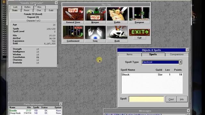Click the green EXIT sign picture
Image resolution: width=205 pixels, height=115 pixels.
coord(139,32)
